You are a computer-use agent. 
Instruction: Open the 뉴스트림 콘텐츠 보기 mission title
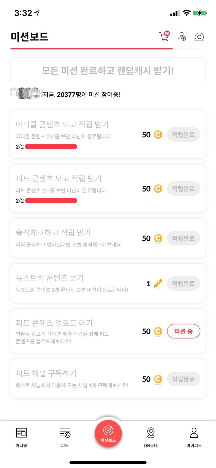pos(49,278)
